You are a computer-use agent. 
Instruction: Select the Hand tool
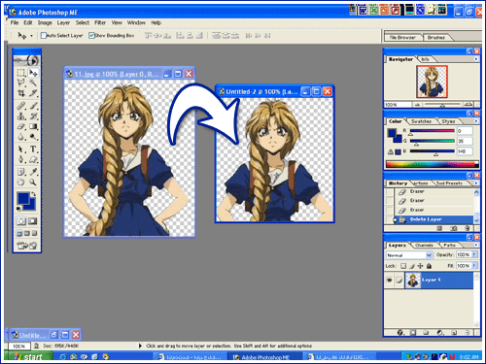click(x=21, y=182)
